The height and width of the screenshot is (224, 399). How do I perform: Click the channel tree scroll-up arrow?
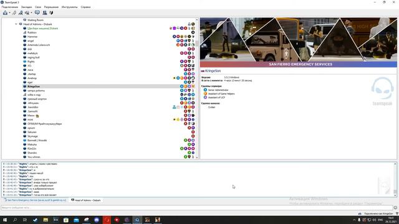(197, 19)
